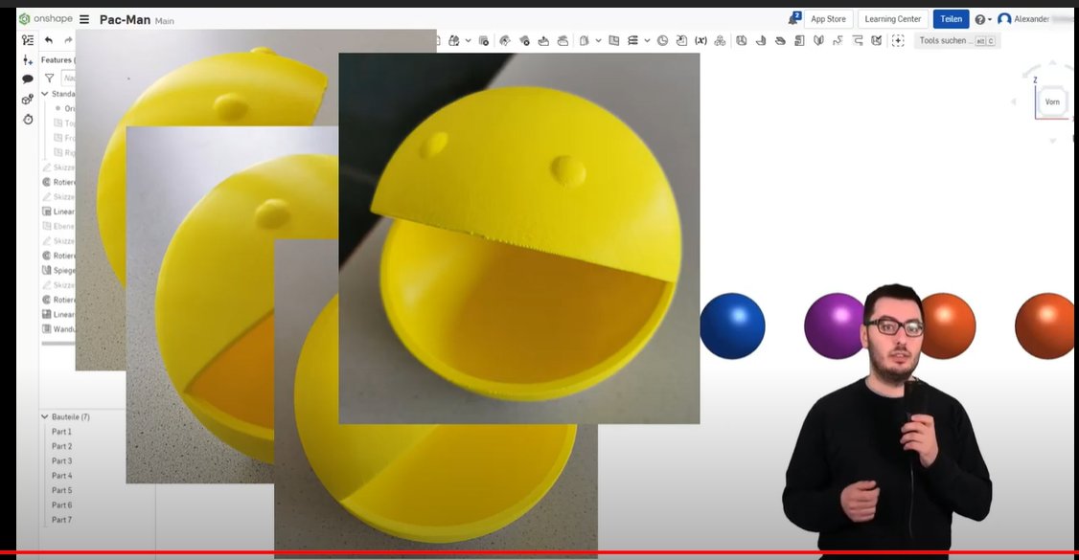Select the Spiegel (mirror) feature
The width and height of the screenshot is (1079, 560).
pos(58,270)
